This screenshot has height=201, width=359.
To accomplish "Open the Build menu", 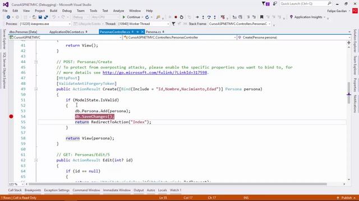I will [53, 11].
